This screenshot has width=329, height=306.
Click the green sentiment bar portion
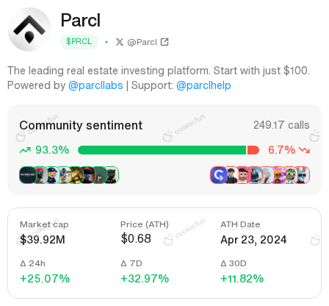click(162, 150)
